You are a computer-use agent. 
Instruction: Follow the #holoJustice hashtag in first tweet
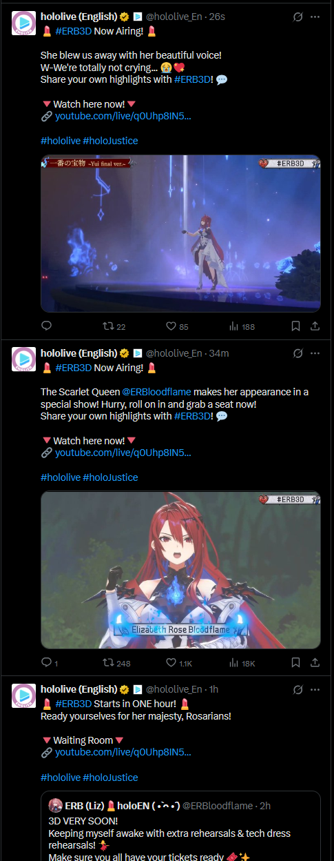[x=110, y=141]
